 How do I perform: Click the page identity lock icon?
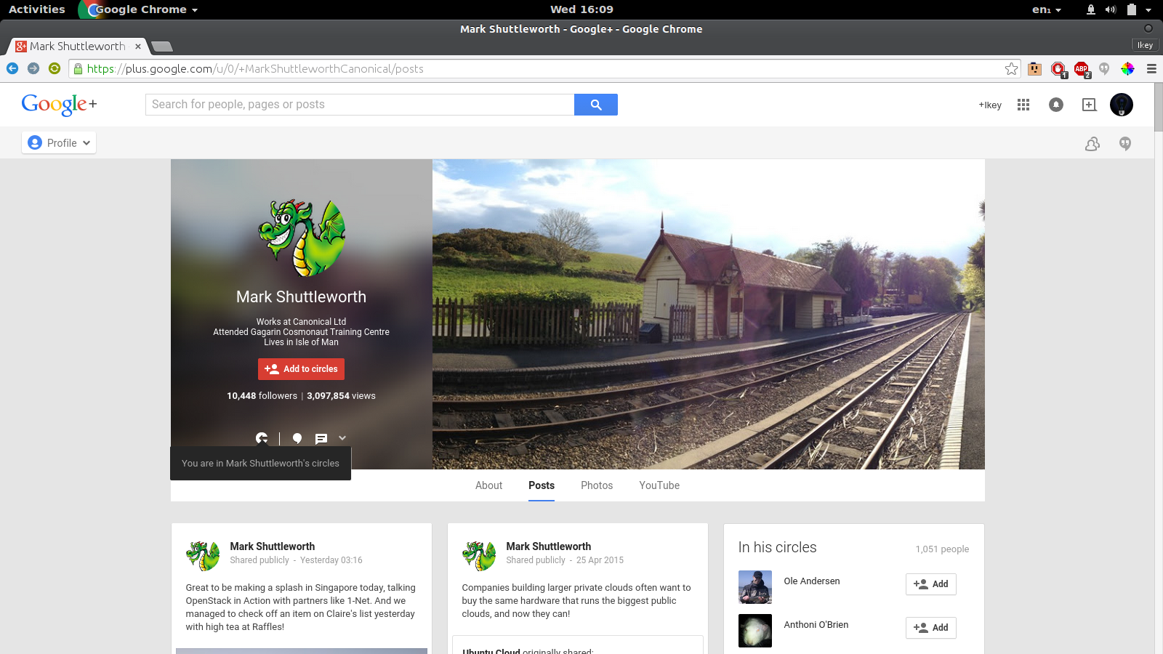[78, 68]
